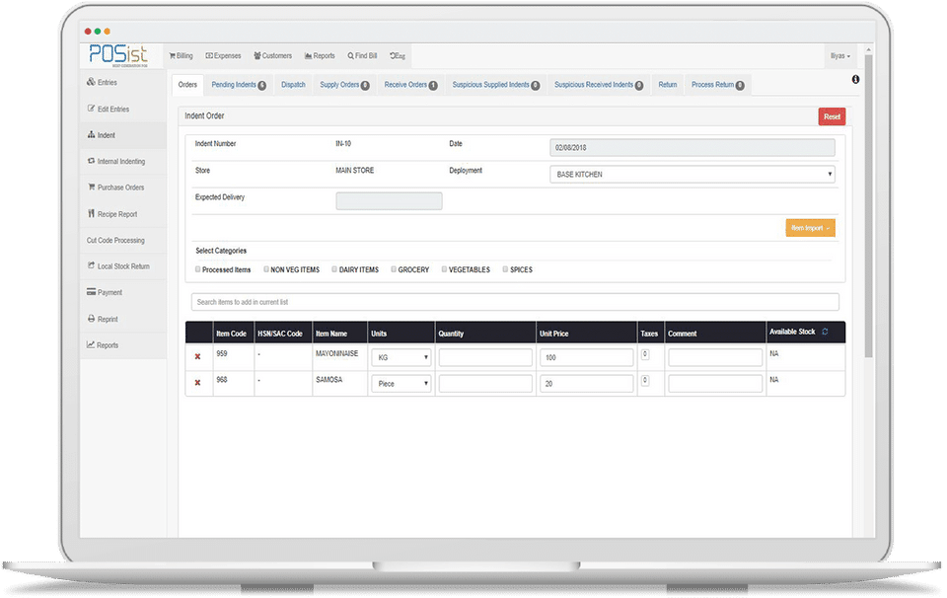Open the Payment section
Screen dimensions: 947x598
pos(105,292)
